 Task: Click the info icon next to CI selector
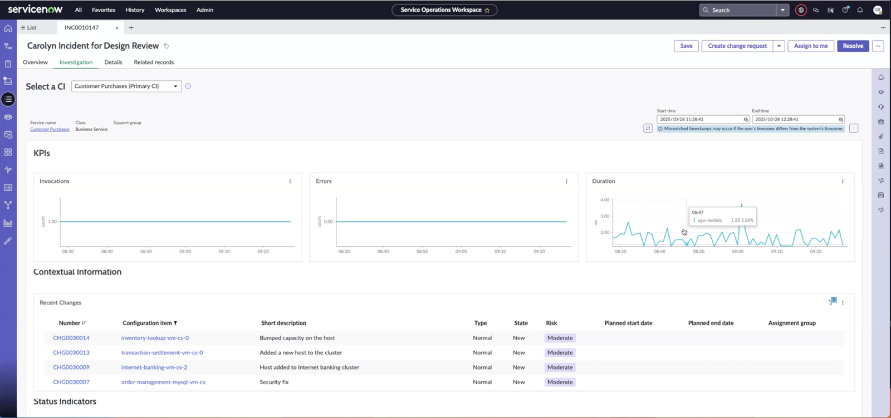pyautogui.click(x=188, y=86)
